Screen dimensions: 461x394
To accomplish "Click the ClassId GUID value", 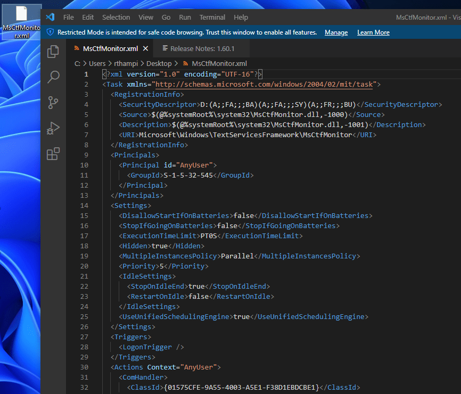I will pos(241,388).
